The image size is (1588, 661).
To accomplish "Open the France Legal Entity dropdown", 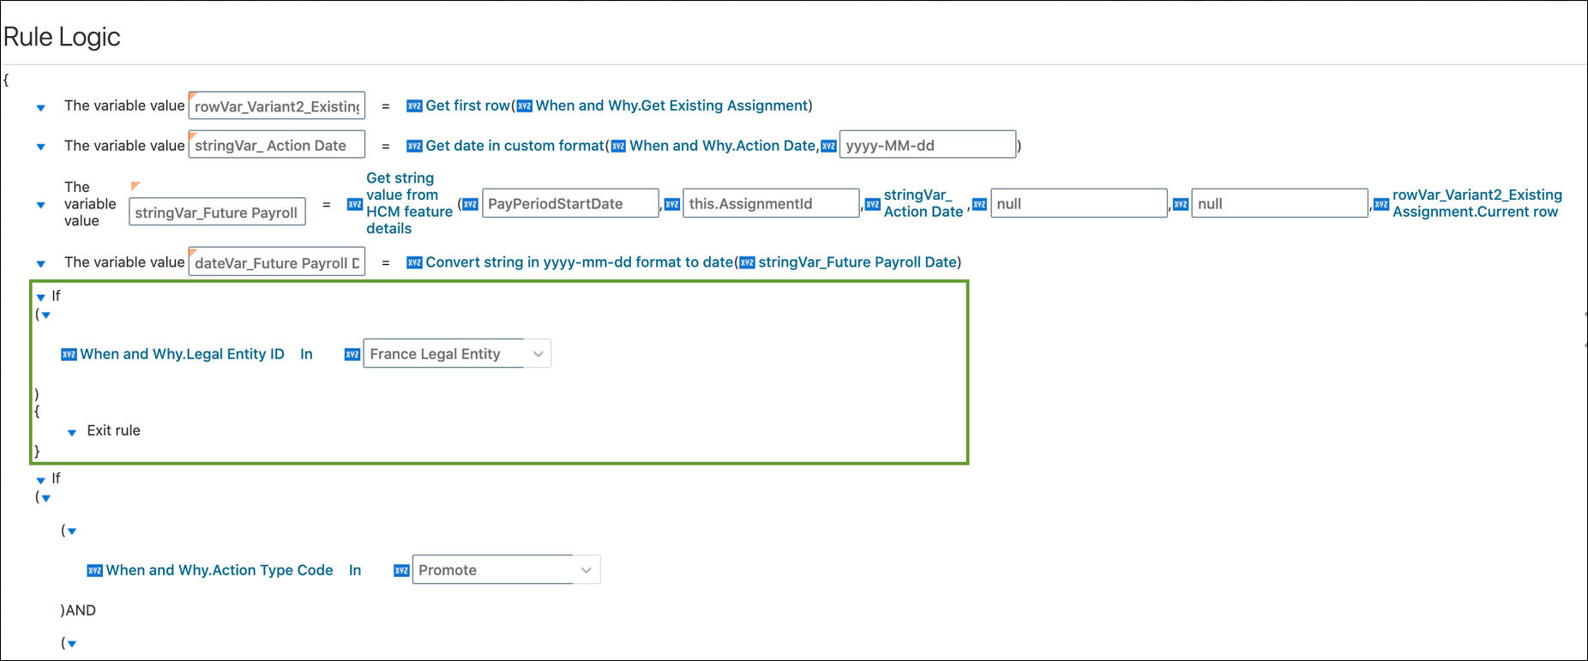I will tap(538, 354).
